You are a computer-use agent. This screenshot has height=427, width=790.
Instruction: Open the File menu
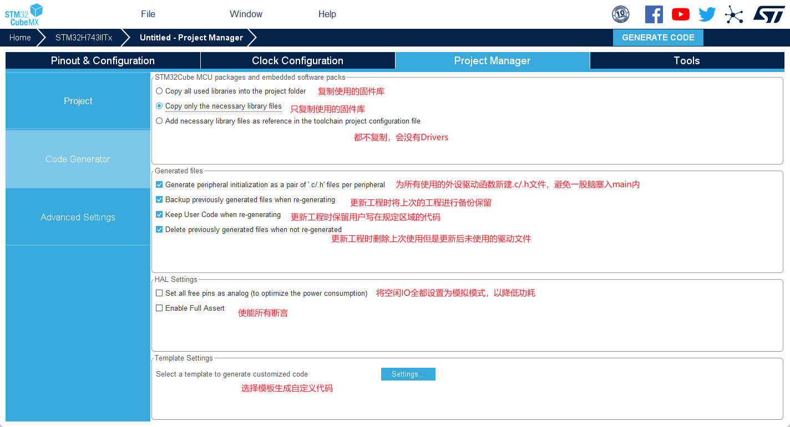coord(148,14)
